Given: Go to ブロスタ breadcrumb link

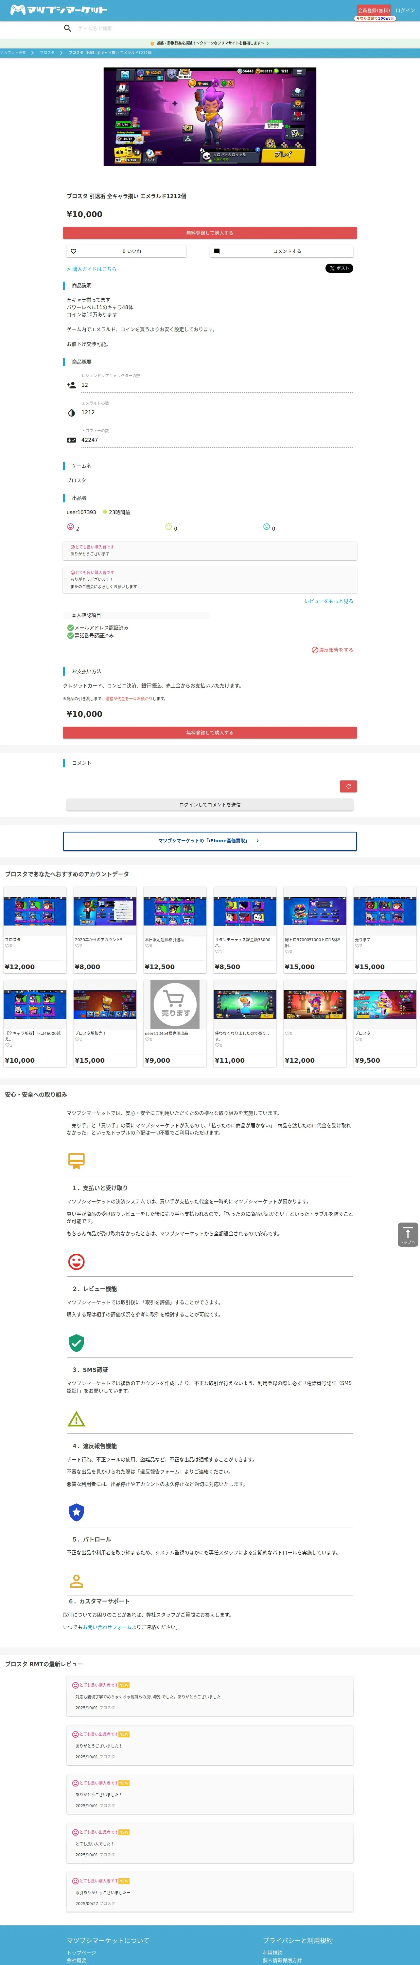Looking at the screenshot, I should pyautogui.click(x=47, y=53).
